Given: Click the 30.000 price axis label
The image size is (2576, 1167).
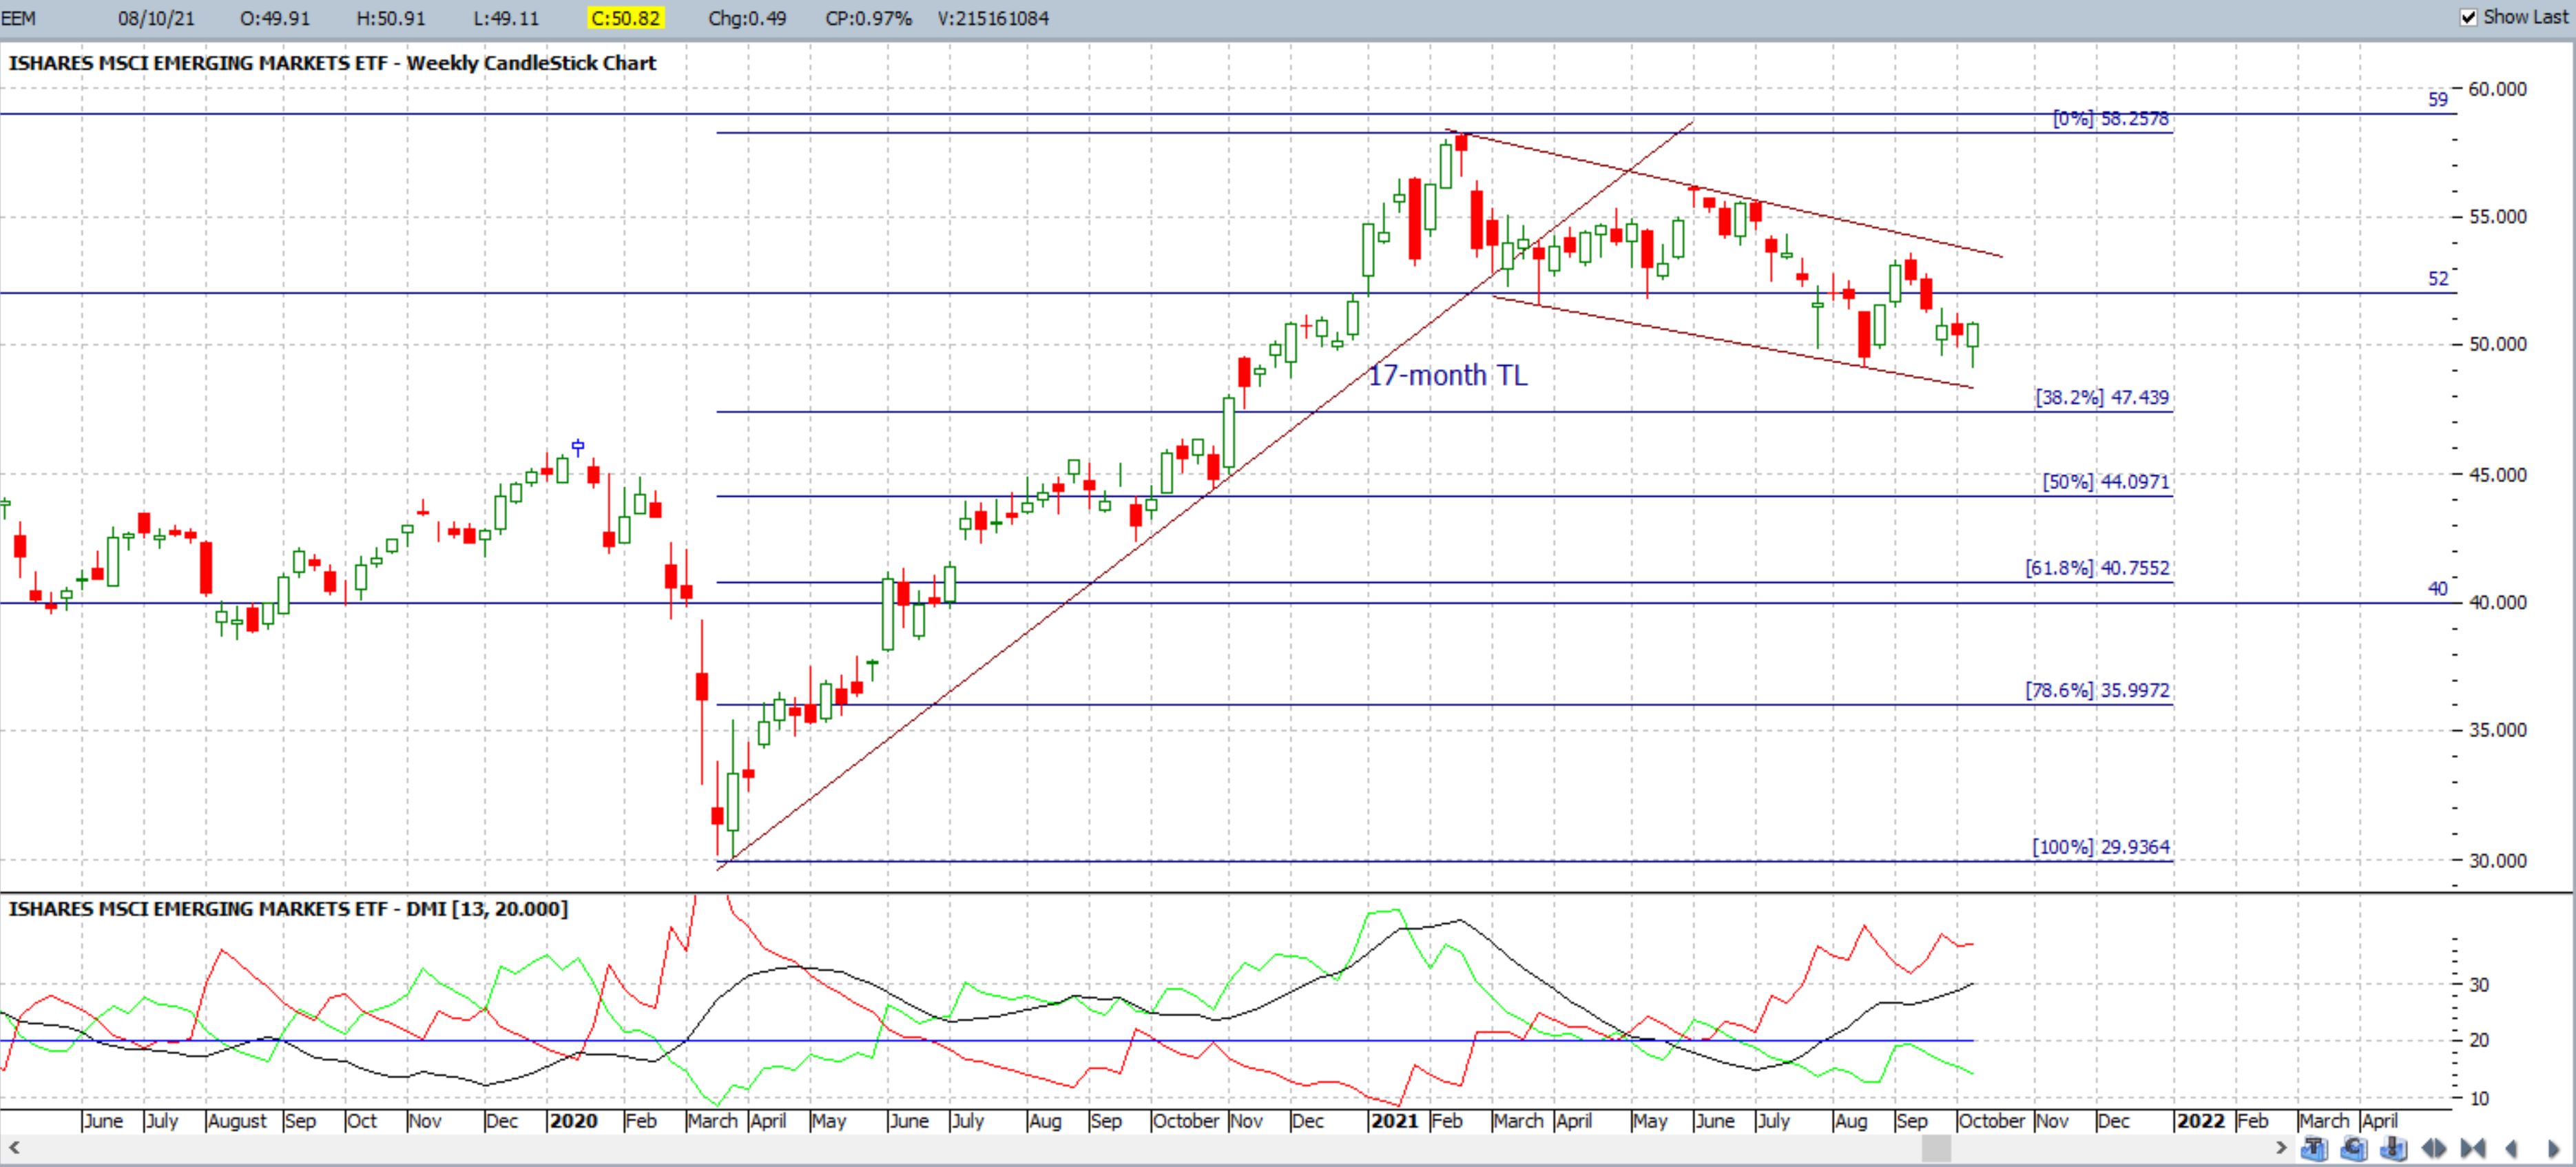Looking at the screenshot, I should [x=2498, y=861].
